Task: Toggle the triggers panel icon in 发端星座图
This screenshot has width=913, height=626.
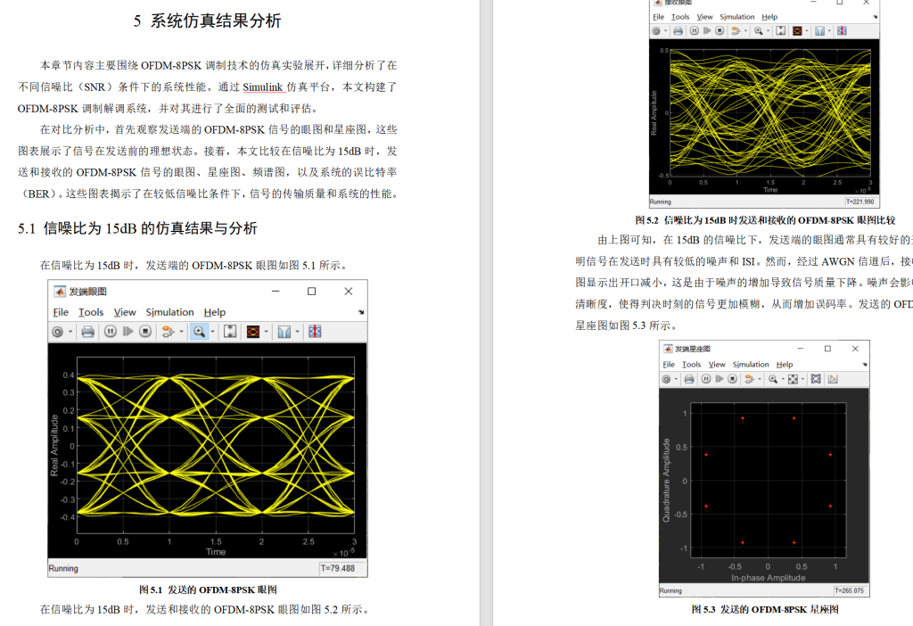Action: 815,379
